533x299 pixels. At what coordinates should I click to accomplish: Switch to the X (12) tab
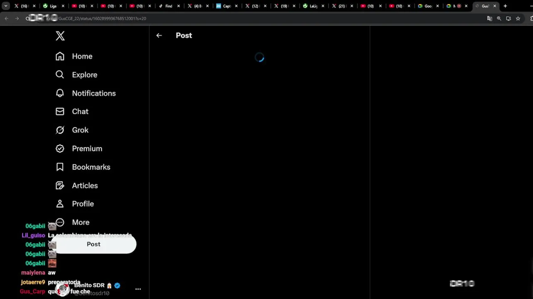point(255,6)
